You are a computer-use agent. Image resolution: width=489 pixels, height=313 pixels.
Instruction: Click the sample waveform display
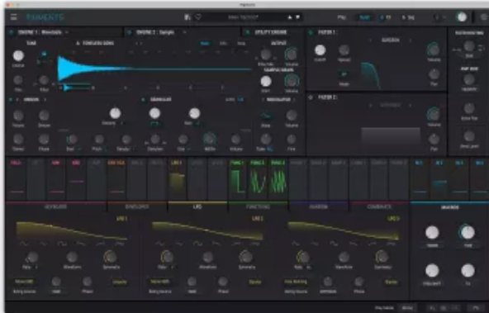pos(154,69)
